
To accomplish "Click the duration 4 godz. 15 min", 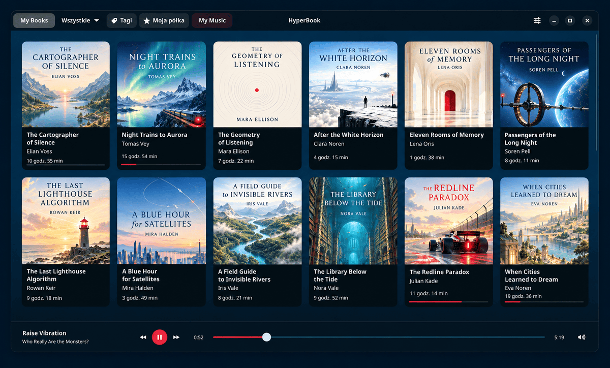I will (x=331, y=158).
